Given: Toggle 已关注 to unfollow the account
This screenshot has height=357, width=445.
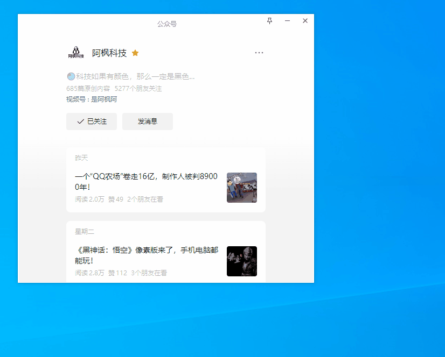Looking at the screenshot, I should (91, 121).
